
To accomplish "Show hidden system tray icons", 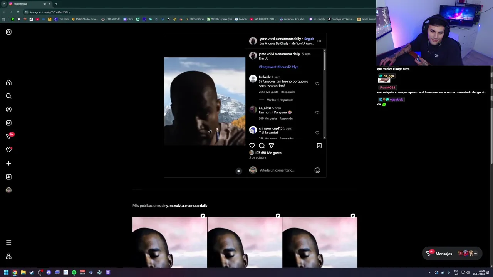I will point(430,272).
